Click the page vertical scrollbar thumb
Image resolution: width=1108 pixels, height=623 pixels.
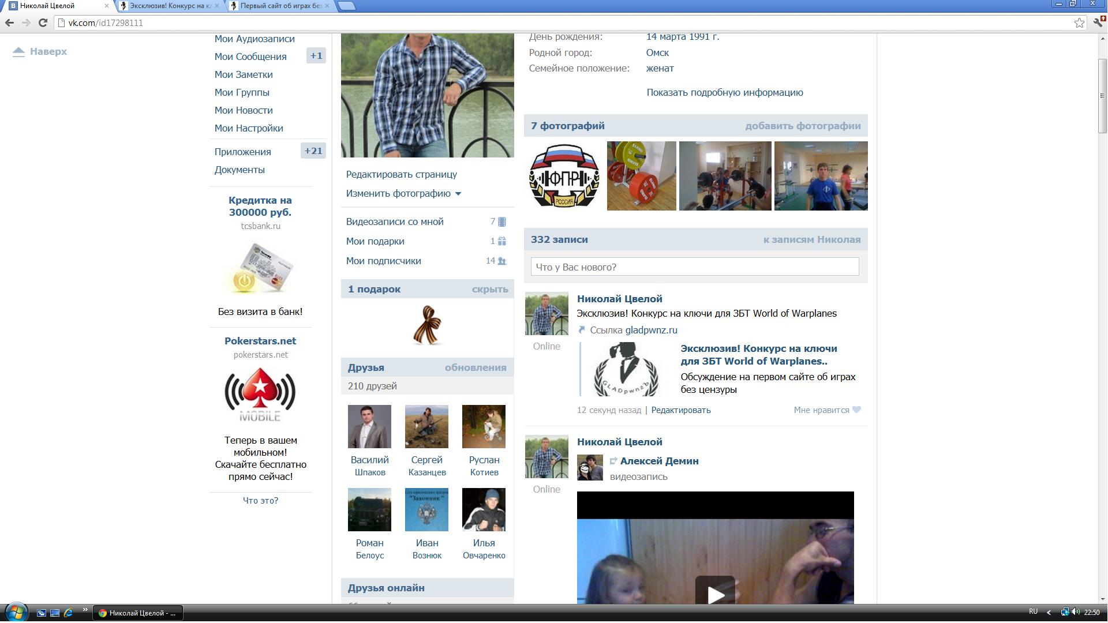1102,95
